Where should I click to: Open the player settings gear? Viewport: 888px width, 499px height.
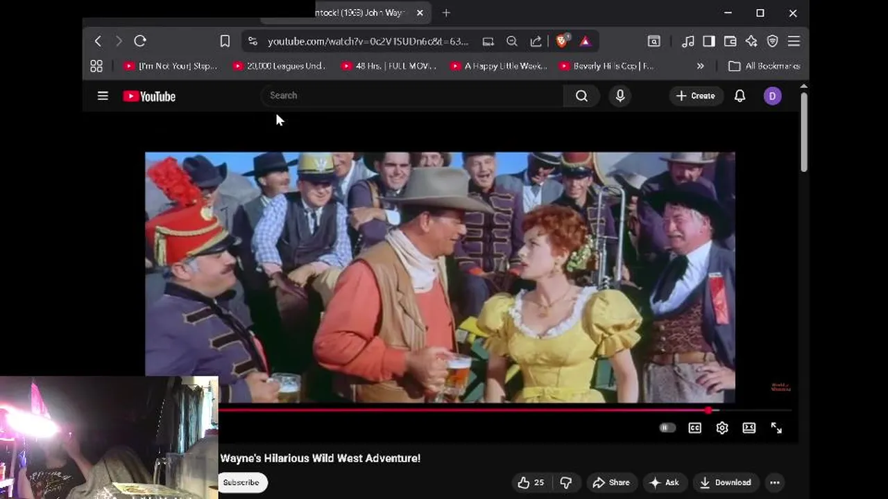tap(722, 428)
